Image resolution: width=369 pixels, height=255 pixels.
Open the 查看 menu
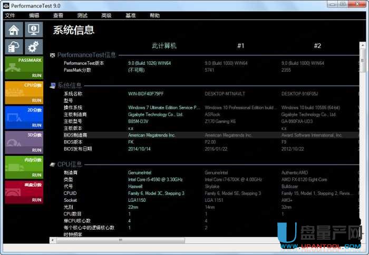point(58,16)
